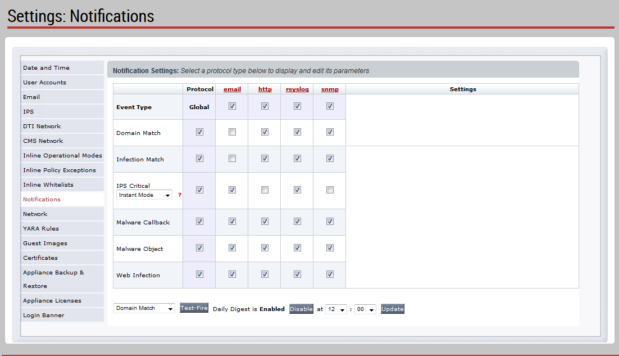
Task: Toggle email for Malware Object
Action: click(x=232, y=248)
